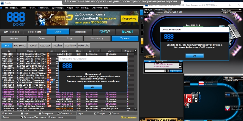Uncheck the Сателлиты checkbox
The image size is (243, 121).
click(x=58, y=113)
